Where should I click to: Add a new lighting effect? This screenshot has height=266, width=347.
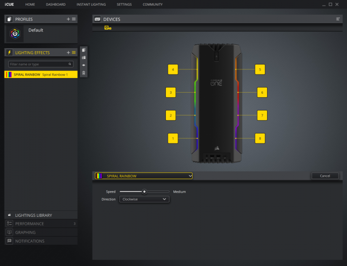point(68,53)
